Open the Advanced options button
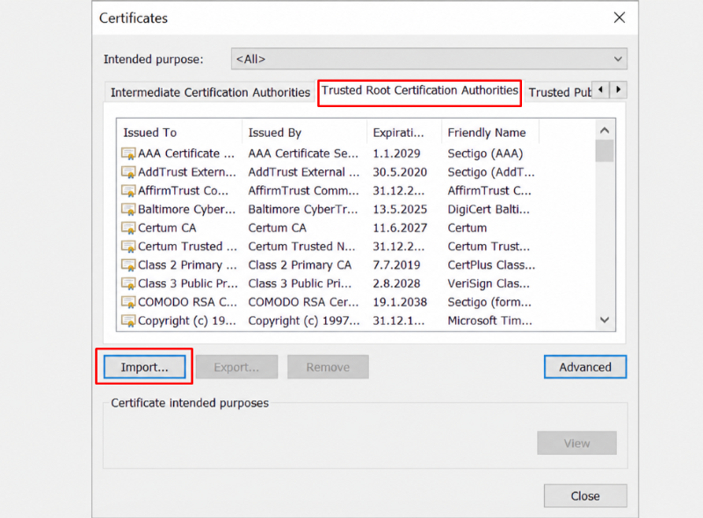Screen dimensions: 703x518 click(x=585, y=367)
